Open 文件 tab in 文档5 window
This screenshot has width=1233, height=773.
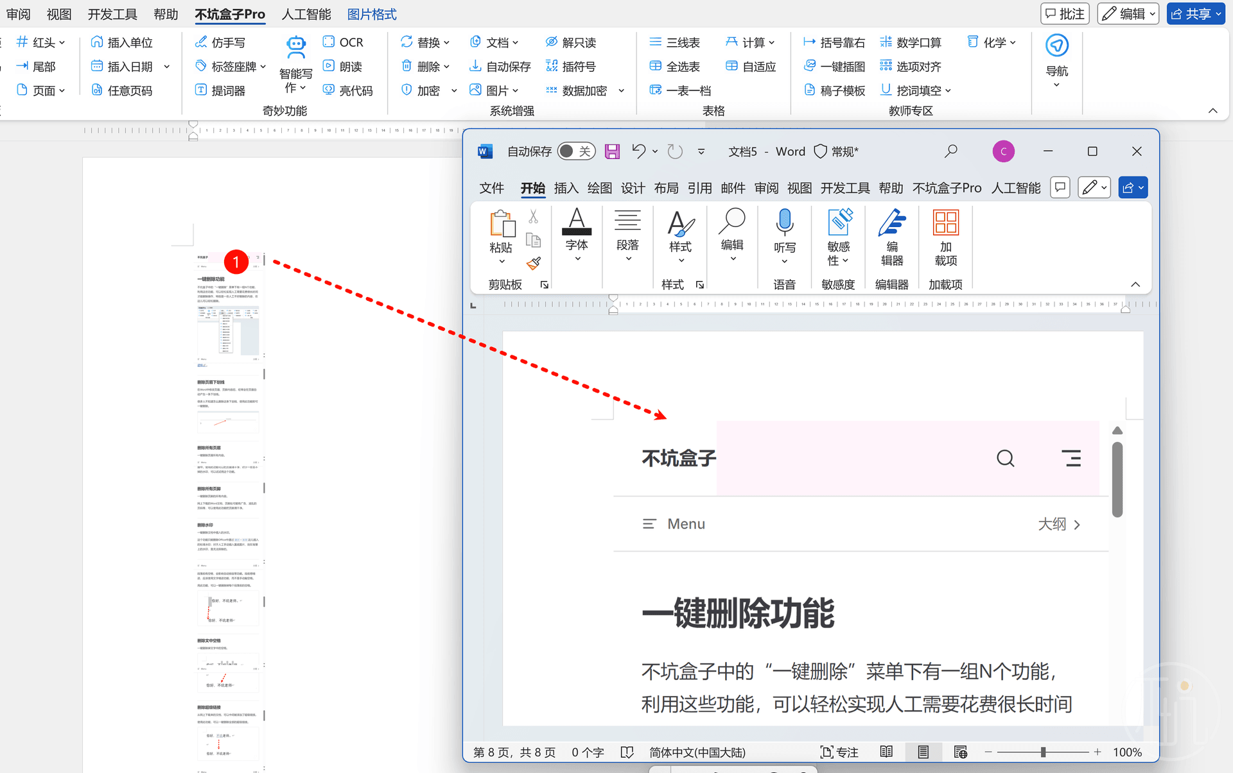pyautogui.click(x=491, y=188)
